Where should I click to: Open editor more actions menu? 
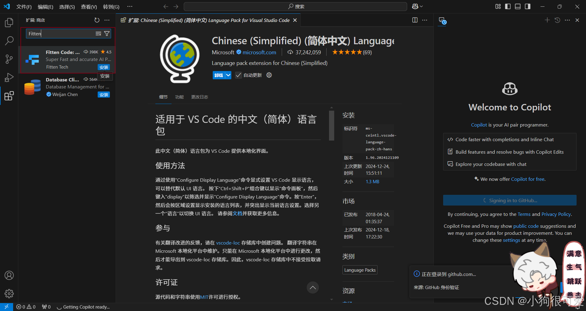pyautogui.click(x=425, y=20)
